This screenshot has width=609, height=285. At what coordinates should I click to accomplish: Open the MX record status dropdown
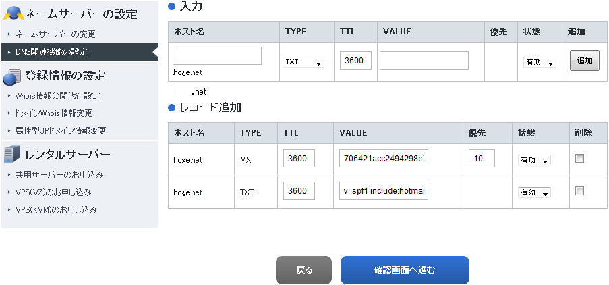(x=534, y=160)
